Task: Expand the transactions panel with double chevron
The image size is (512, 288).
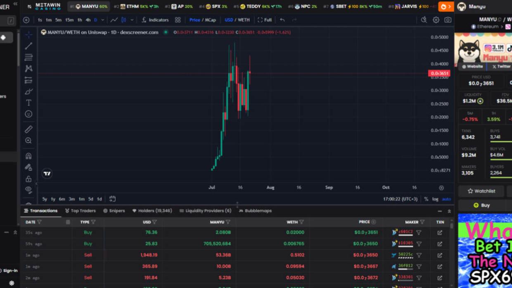Action: 449,211
